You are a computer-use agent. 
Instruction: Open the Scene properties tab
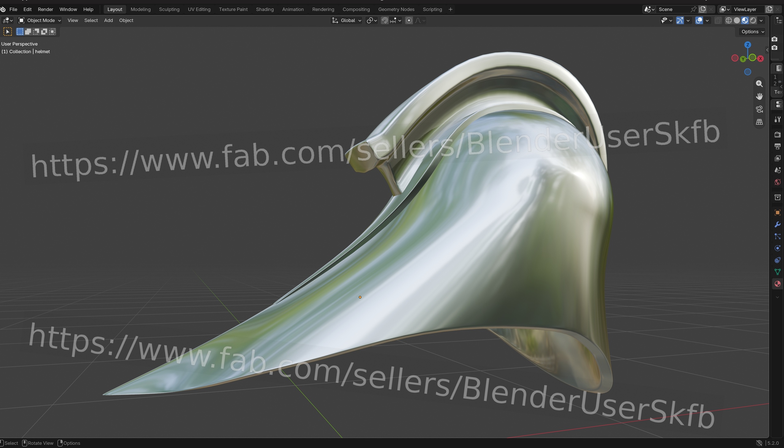pos(777,170)
